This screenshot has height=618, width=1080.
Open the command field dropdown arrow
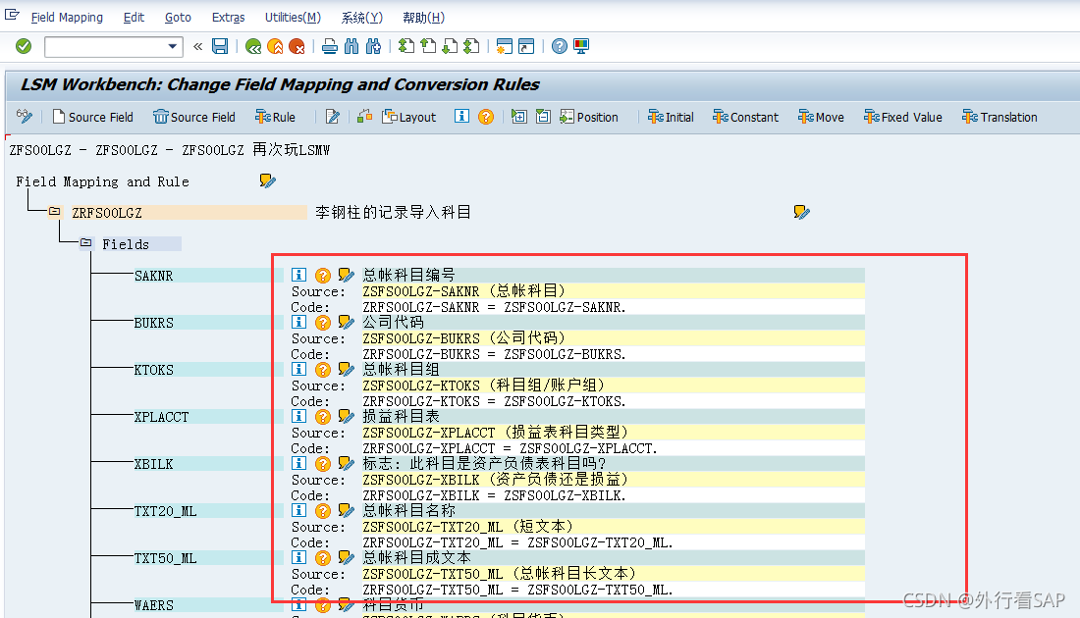click(x=172, y=47)
